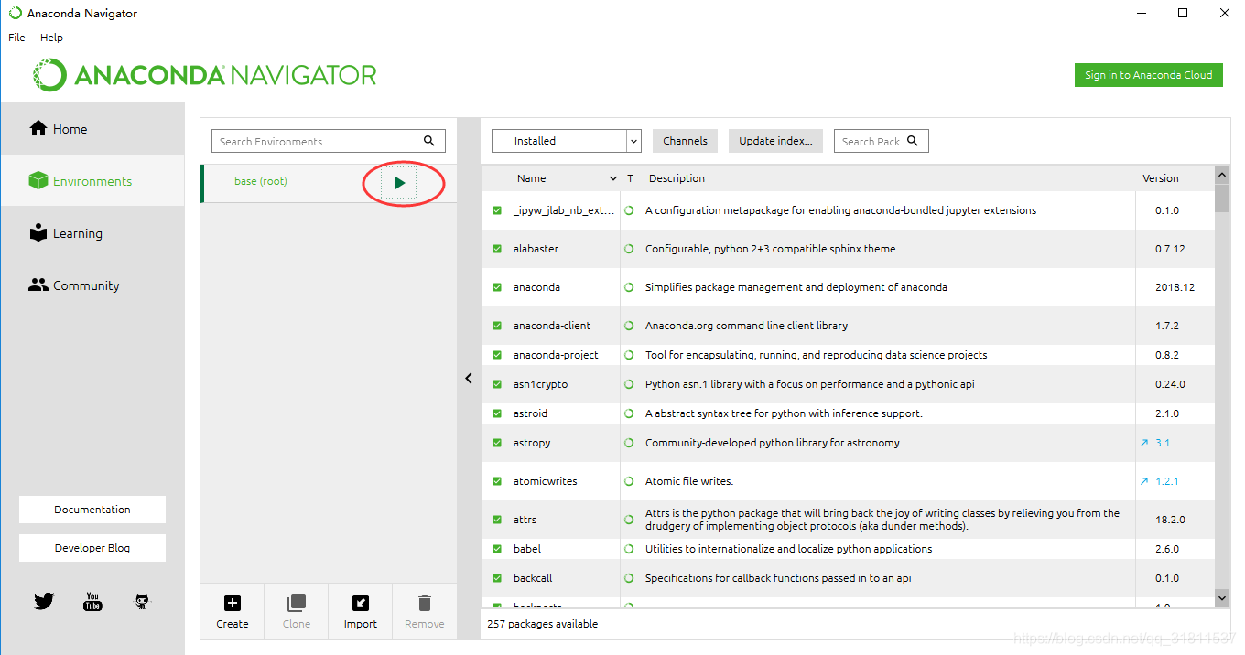Screen dimensions: 1245x655
Task: Open the Developer Blog button
Action: [x=92, y=548]
